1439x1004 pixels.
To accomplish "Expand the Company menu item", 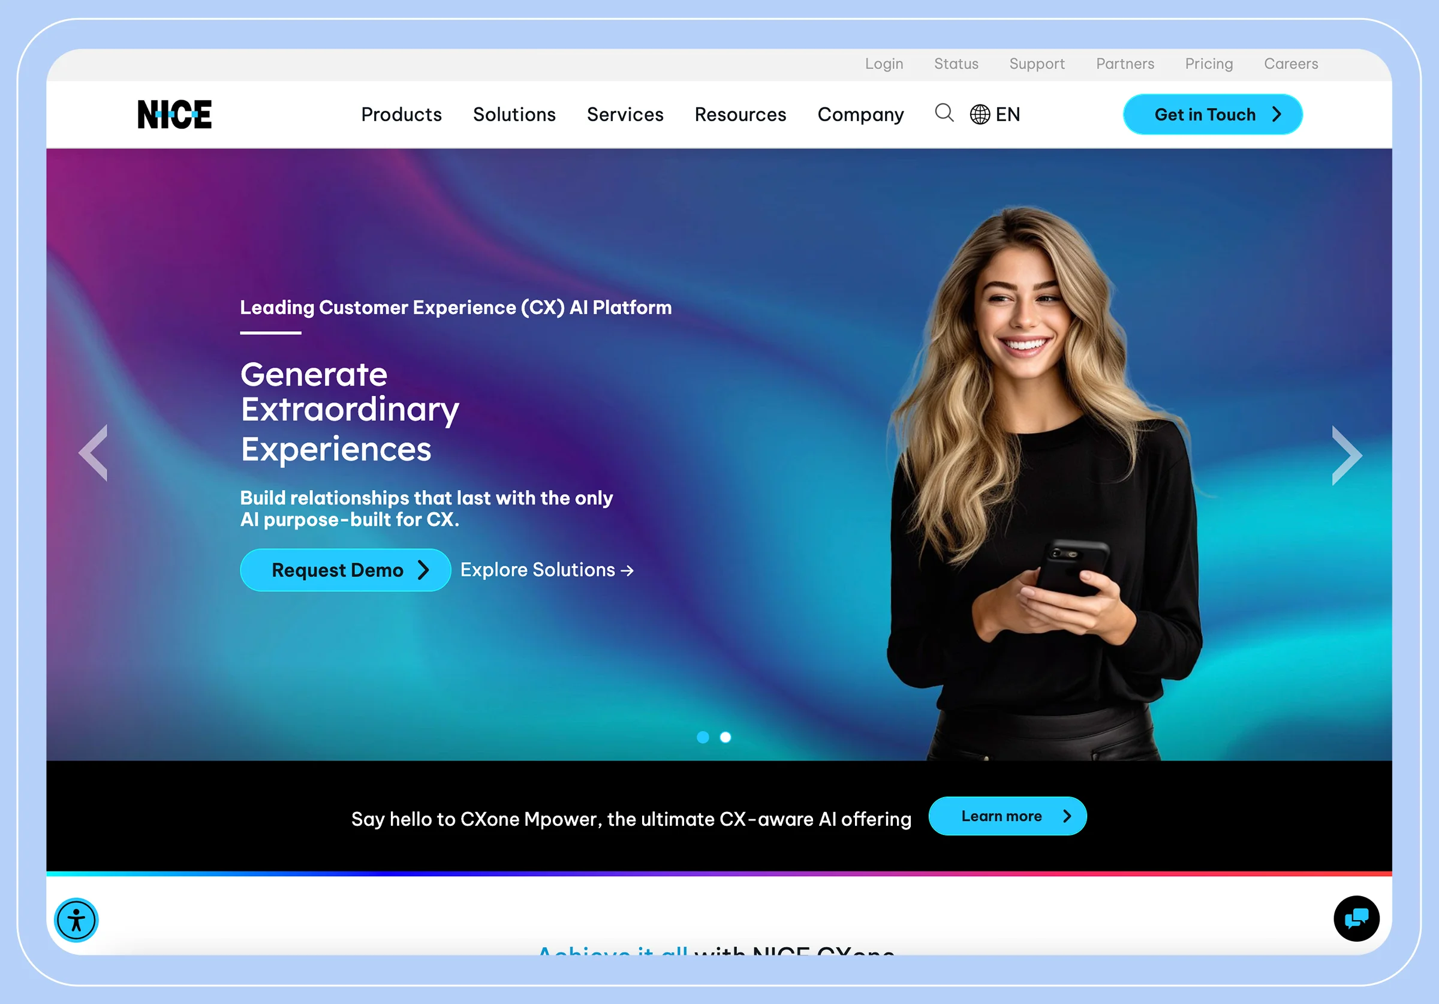I will [x=862, y=114].
